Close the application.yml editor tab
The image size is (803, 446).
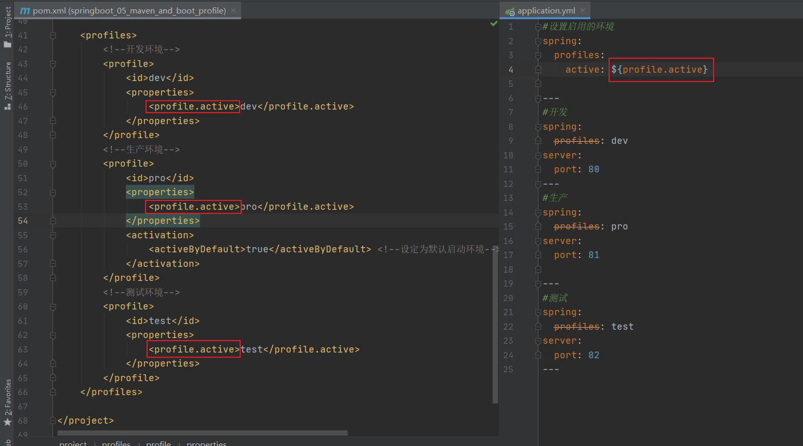pyautogui.click(x=583, y=10)
